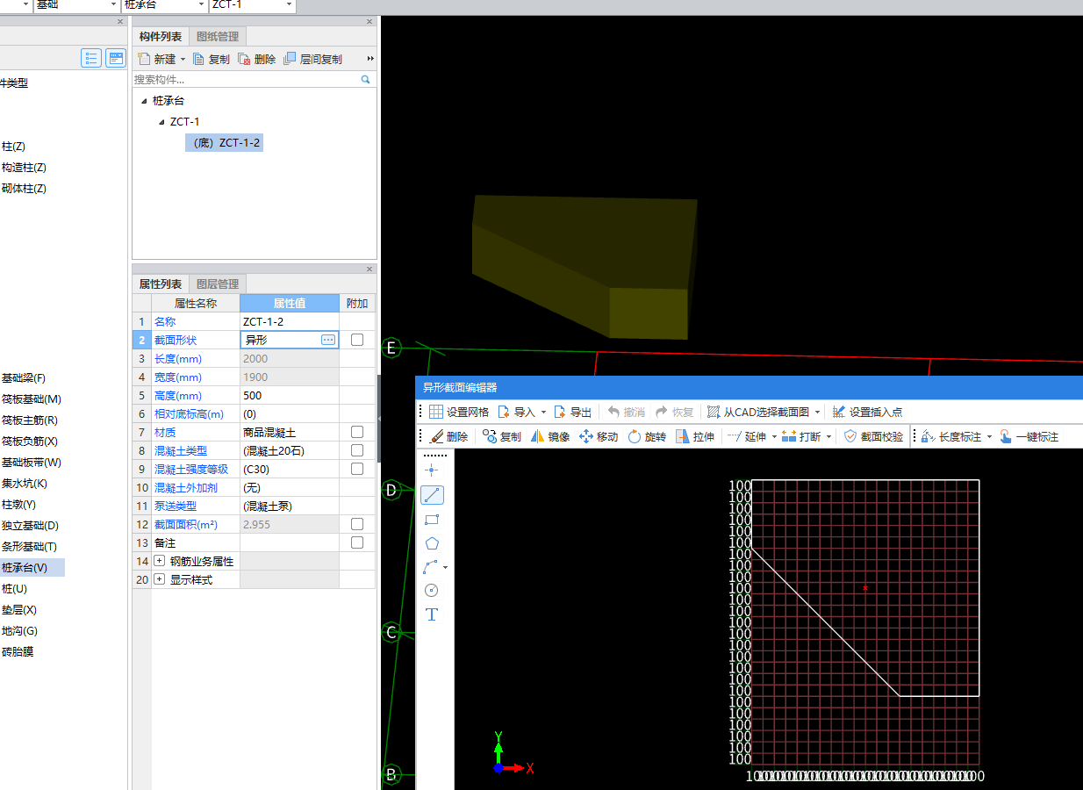
Task: Select the text T tool in editor sidebar
Action: (x=431, y=614)
